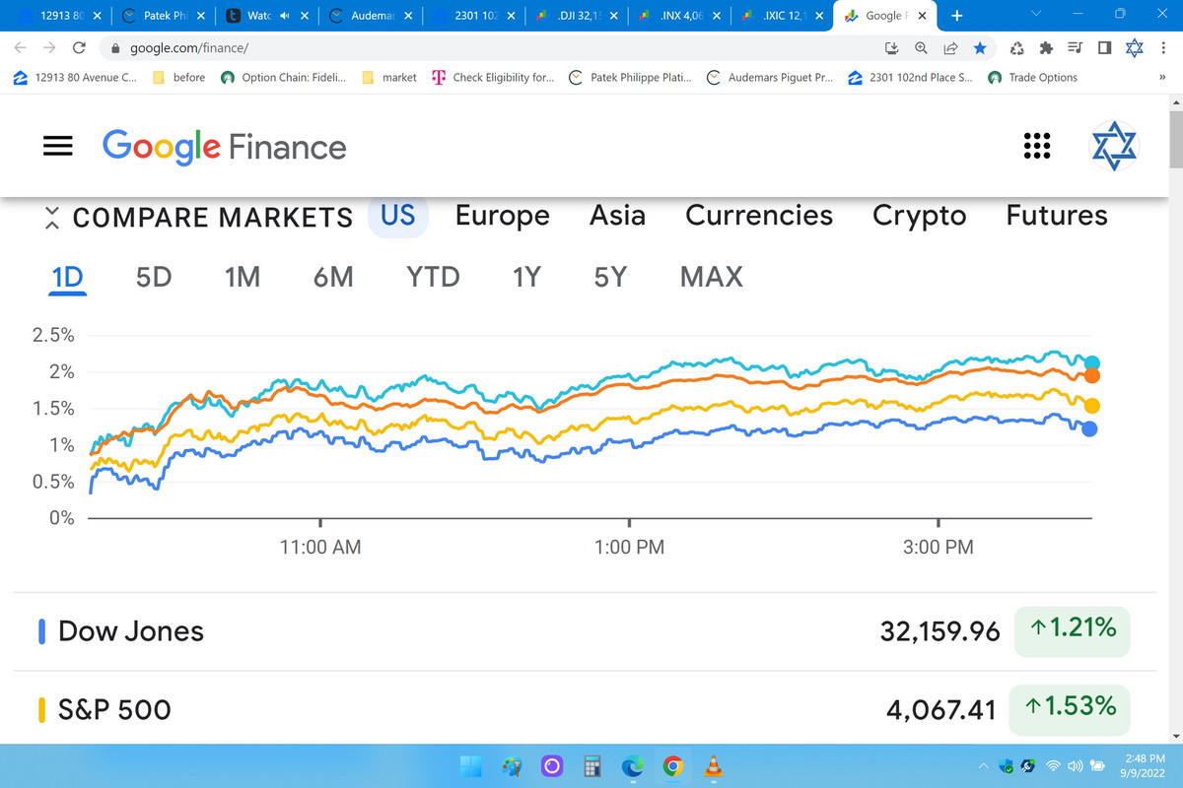The height and width of the screenshot is (788, 1183).
Task: Switch to Microsoft Edge in the taskbar
Action: (633, 765)
